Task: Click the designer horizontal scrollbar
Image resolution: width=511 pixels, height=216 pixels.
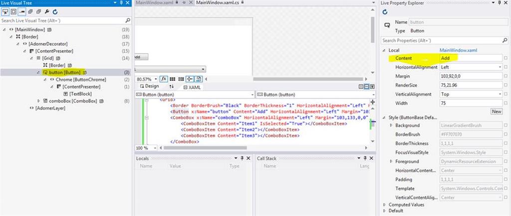Action: point(307,79)
